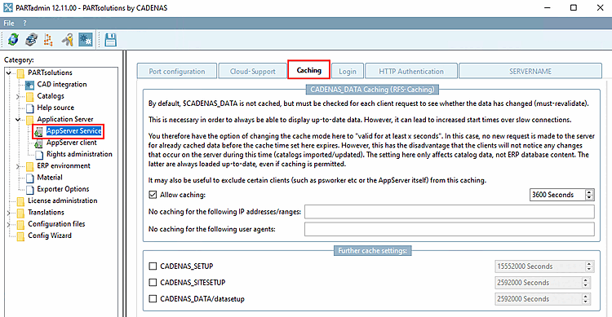Select the AppServer client tree item
Image resolution: width=612 pixels, height=317 pixels.
point(72,143)
